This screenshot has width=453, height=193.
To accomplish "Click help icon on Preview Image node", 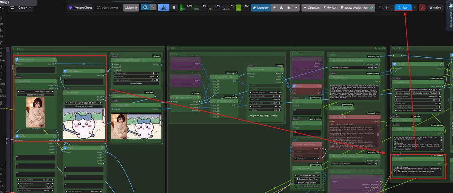I will pyautogui.click(x=159, y=105).
